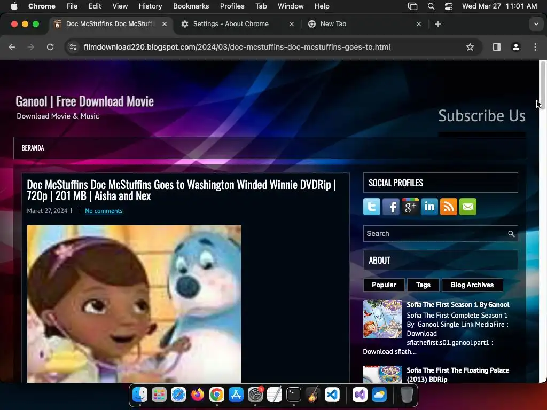
Task: Click the Subscribe Us heading
Action: click(481, 116)
